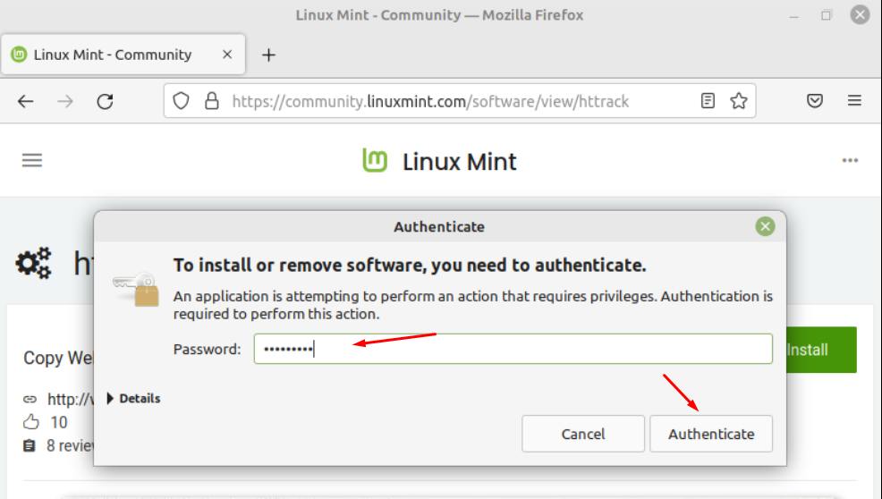882x499 pixels.
Task: Open the Firefox application menu
Action: 854,101
